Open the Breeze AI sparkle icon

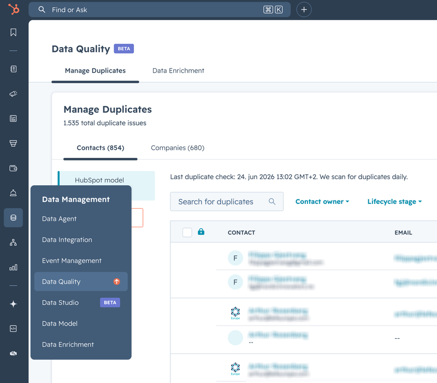coord(13,304)
